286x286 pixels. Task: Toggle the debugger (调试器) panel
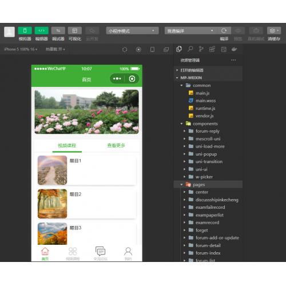58,30
